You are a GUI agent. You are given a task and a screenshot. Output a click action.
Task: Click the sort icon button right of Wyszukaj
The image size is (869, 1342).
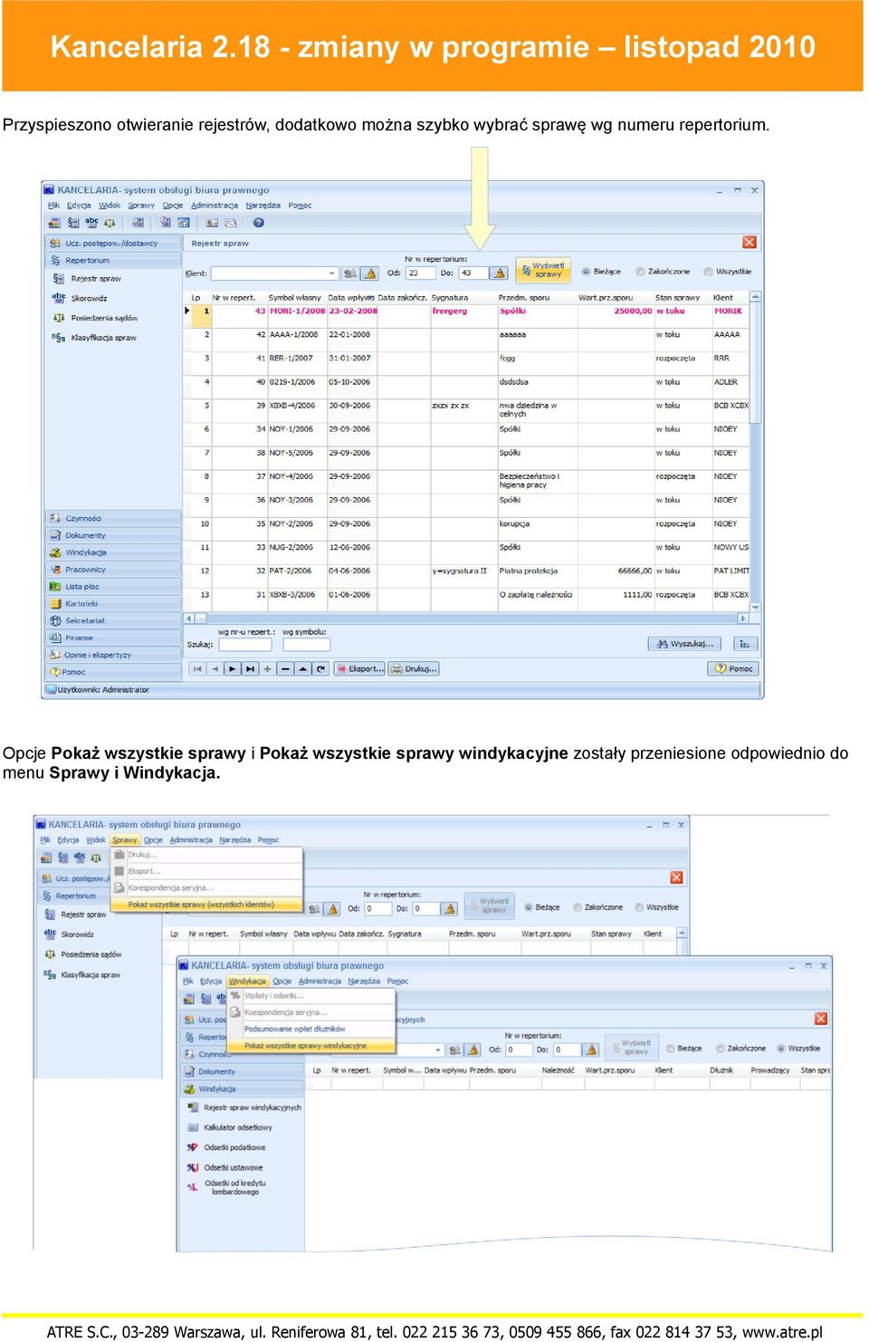[744, 644]
